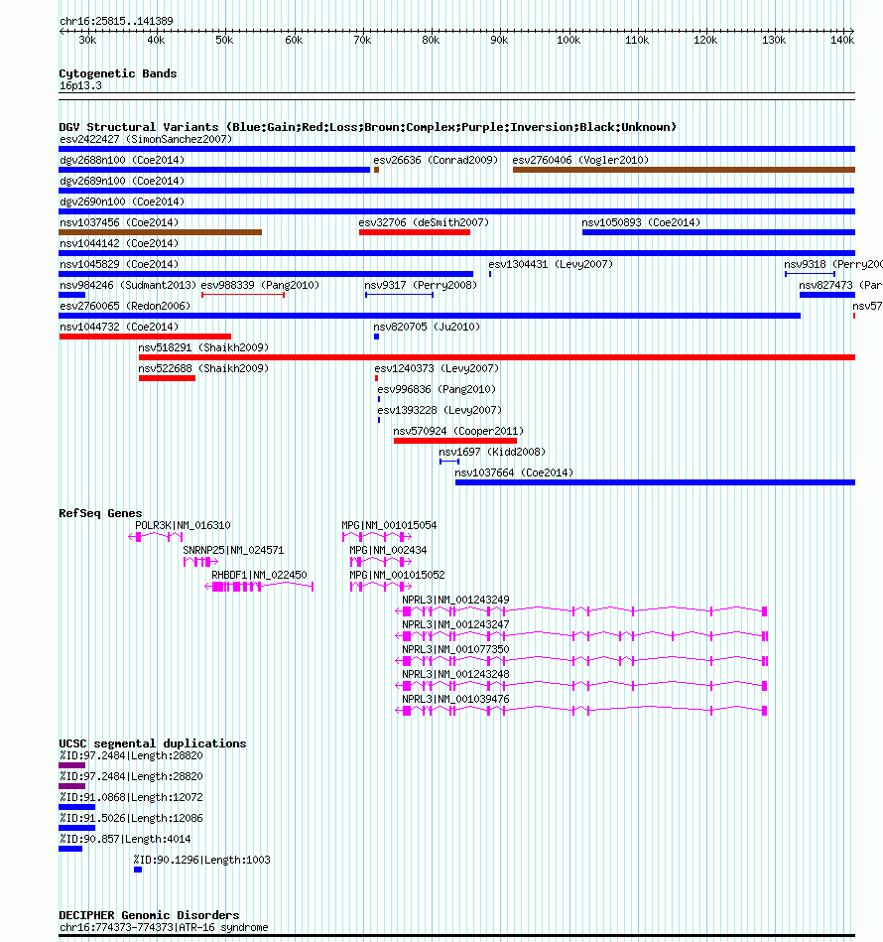Click the nsv518291 (Shaikh2009) label
The image size is (883, 942).
pos(203,347)
